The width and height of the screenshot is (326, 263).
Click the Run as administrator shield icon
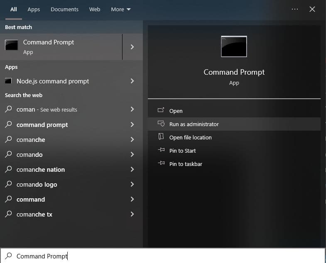point(161,124)
